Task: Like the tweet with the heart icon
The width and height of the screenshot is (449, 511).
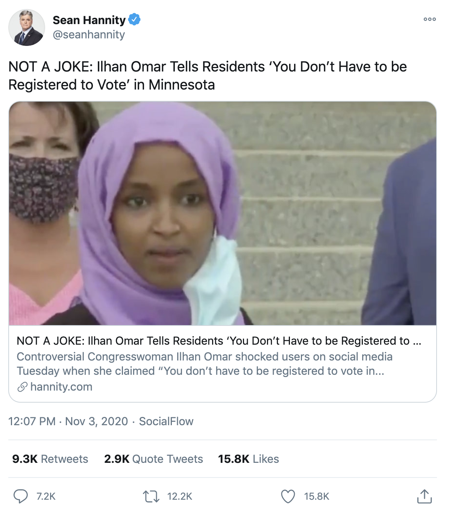Action: [288, 496]
